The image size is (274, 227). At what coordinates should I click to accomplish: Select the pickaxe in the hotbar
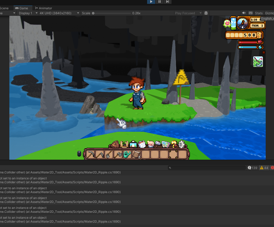(x=91, y=155)
